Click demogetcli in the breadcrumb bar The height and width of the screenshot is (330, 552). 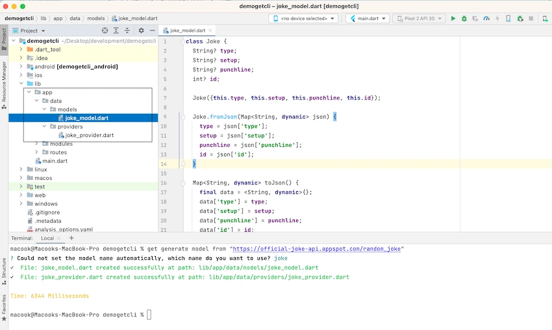click(x=19, y=18)
